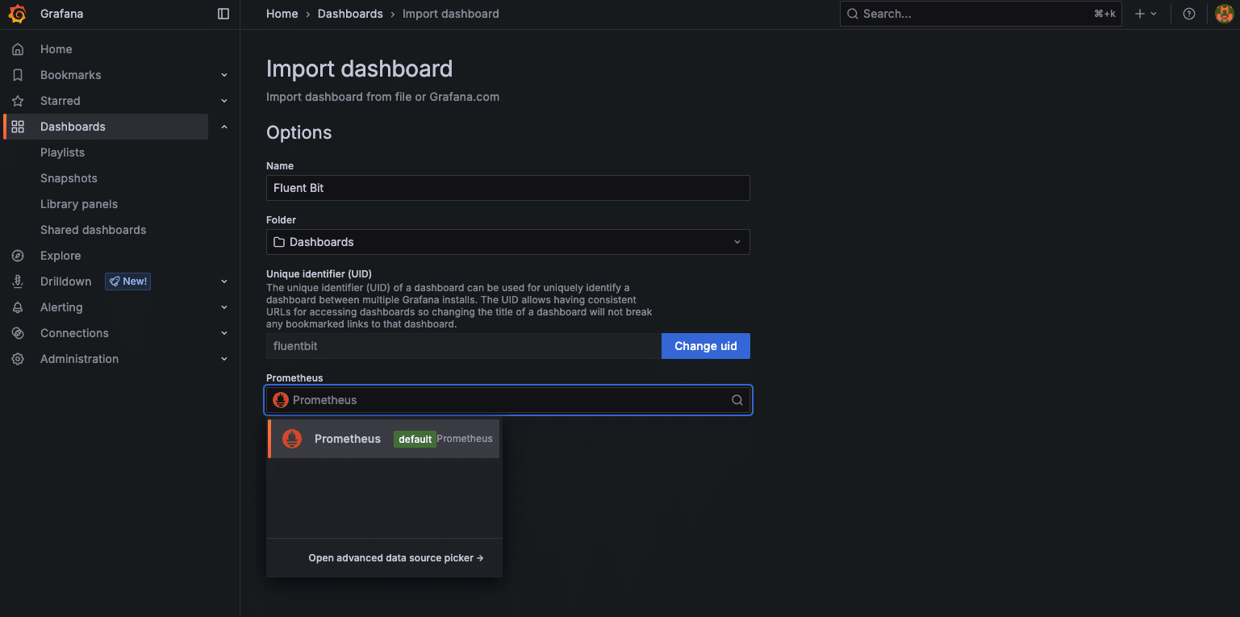This screenshot has width=1240, height=617.
Task: Open Bookmarks in the sidebar
Action: 71,75
